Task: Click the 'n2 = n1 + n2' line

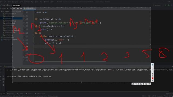Action: point(53,43)
